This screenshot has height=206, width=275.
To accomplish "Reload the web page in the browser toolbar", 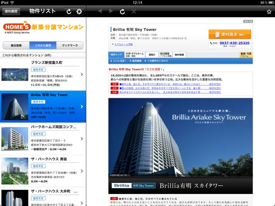I will click(x=122, y=12).
